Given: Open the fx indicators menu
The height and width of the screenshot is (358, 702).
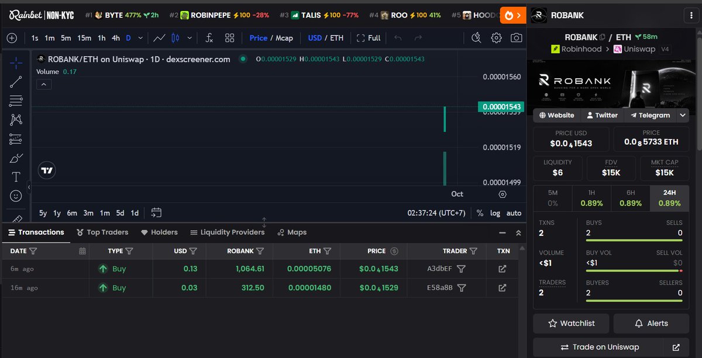Looking at the screenshot, I should coord(209,38).
